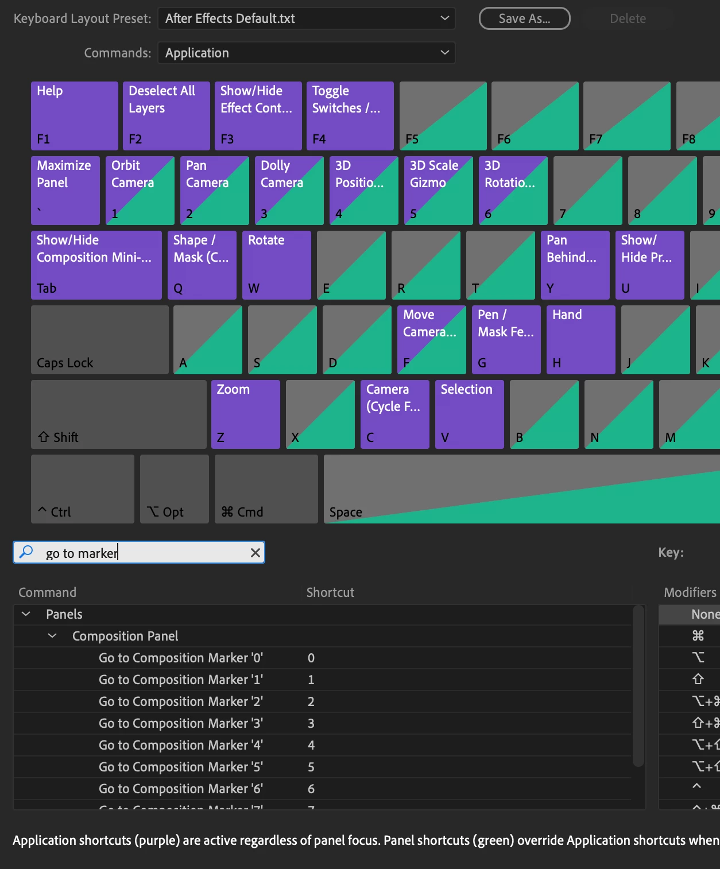Select the X key on keyboard
The width and height of the screenshot is (720, 869).
(320, 414)
